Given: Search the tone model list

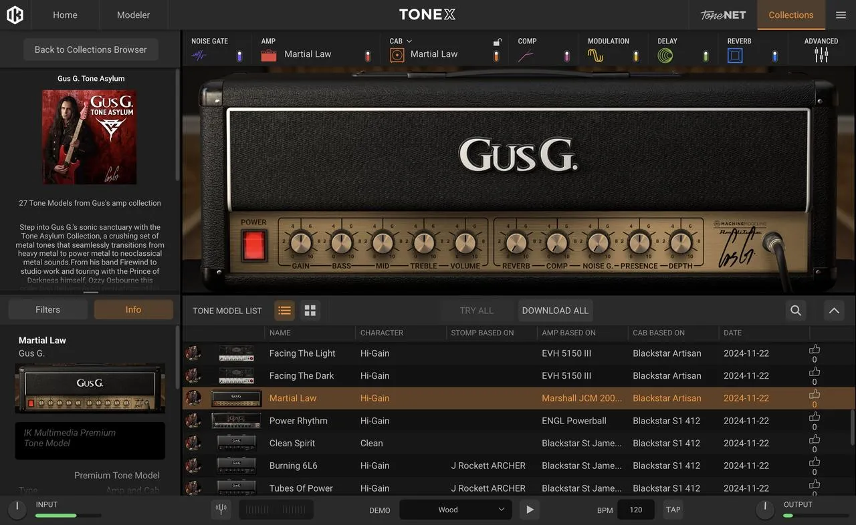Looking at the screenshot, I should (796, 311).
